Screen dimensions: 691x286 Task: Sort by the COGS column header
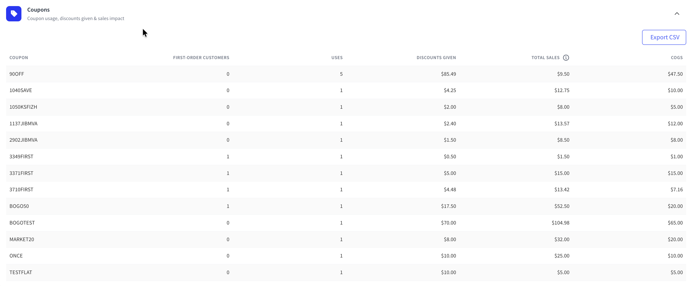676,58
